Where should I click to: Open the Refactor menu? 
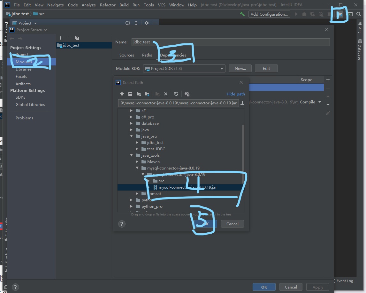[x=108, y=5]
